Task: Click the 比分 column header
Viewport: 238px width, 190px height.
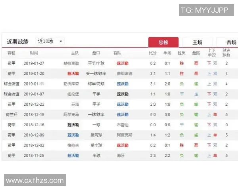Action: 153,53
